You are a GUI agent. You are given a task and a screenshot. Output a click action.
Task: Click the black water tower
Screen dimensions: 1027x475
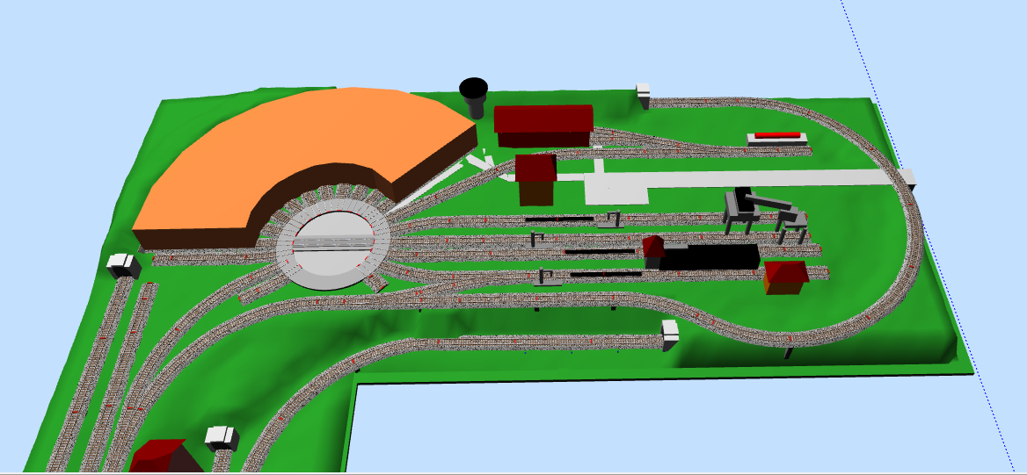point(474,97)
